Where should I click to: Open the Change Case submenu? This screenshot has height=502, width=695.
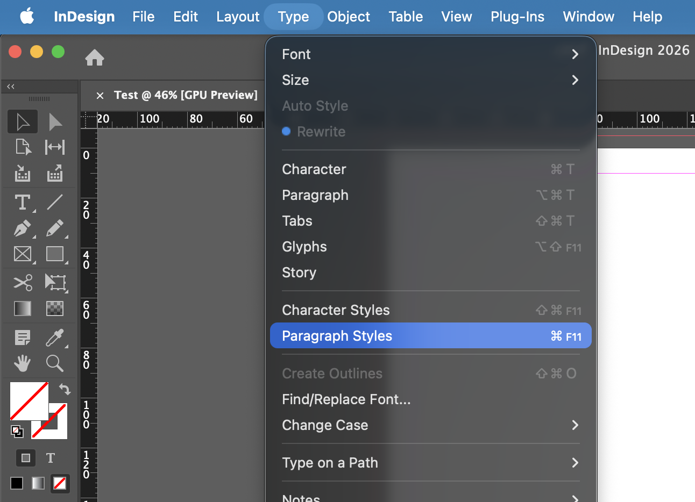click(430, 425)
